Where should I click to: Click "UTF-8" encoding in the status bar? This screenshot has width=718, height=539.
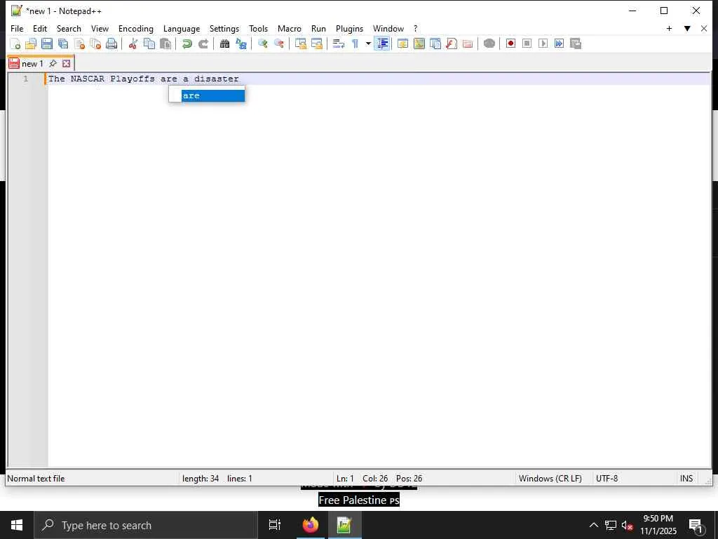(607, 479)
